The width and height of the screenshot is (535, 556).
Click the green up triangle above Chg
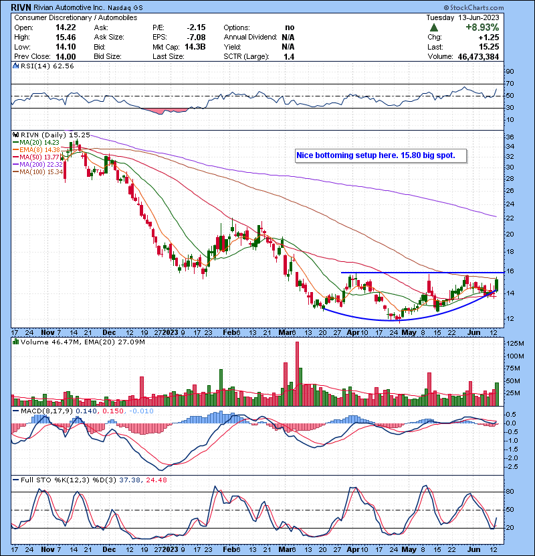434,27
